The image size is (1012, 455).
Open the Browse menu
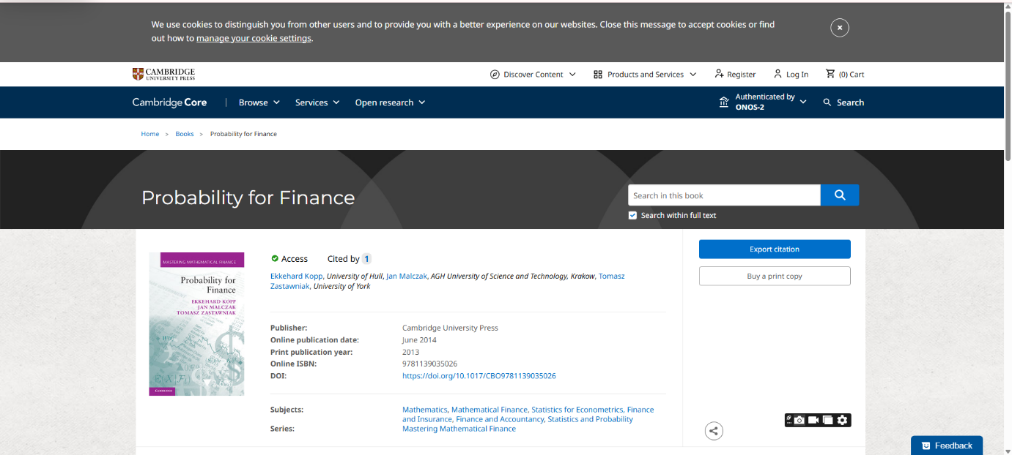259,102
